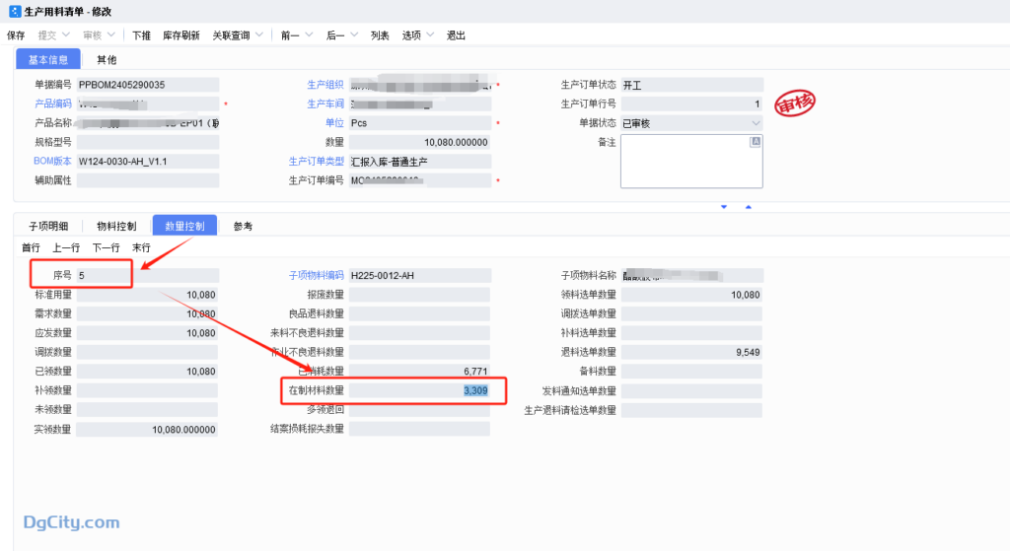Click the empty 辅助属性 field
The image size is (1010, 551).
click(148, 180)
